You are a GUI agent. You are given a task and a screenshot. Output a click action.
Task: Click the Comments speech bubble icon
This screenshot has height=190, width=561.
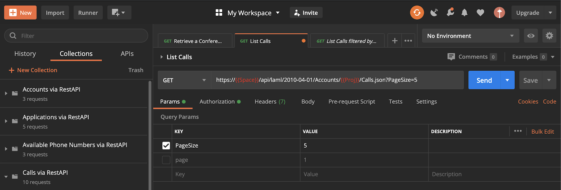click(x=451, y=57)
